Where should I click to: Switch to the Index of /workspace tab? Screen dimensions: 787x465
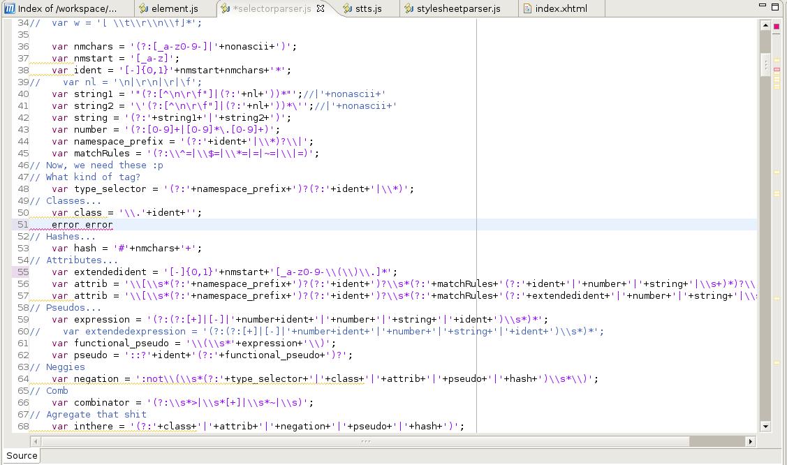[x=67, y=8]
